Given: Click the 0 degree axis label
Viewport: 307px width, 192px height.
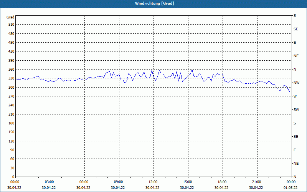Looking at the screenshot, I should pos(13,177).
